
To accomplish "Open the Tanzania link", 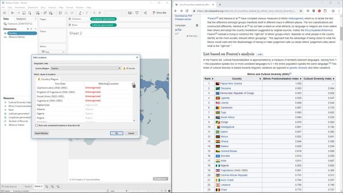I will pyautogui.click(x=226, y=88).
